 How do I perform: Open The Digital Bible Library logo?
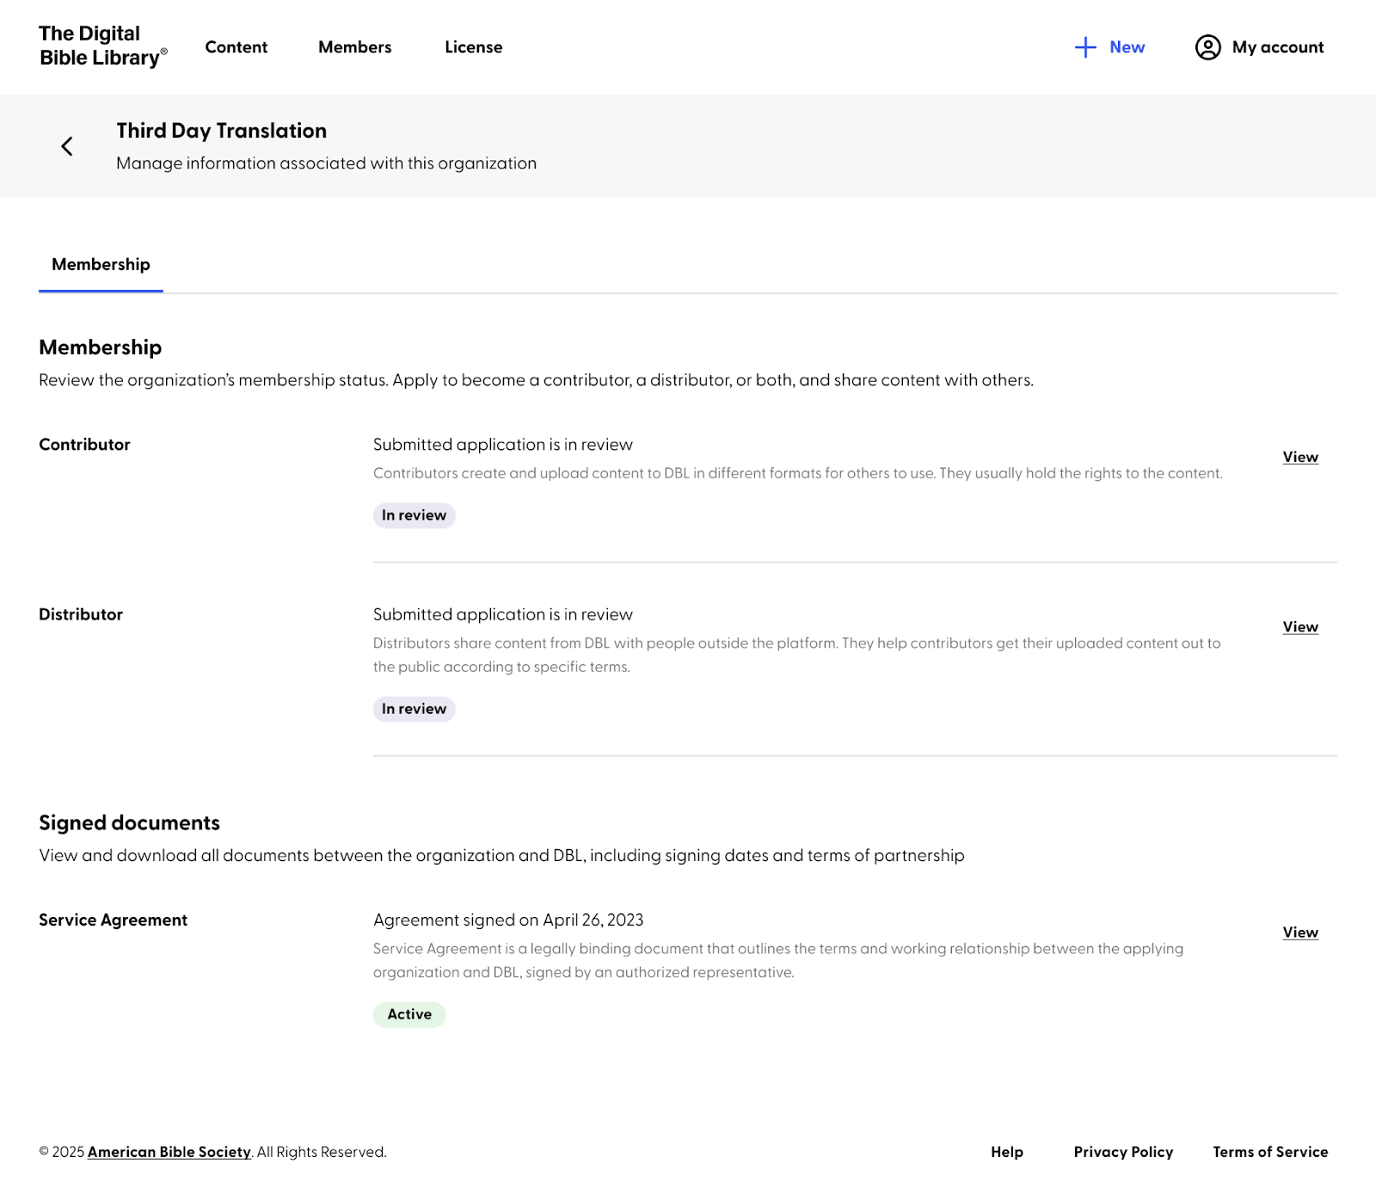[x=103, y=46]
